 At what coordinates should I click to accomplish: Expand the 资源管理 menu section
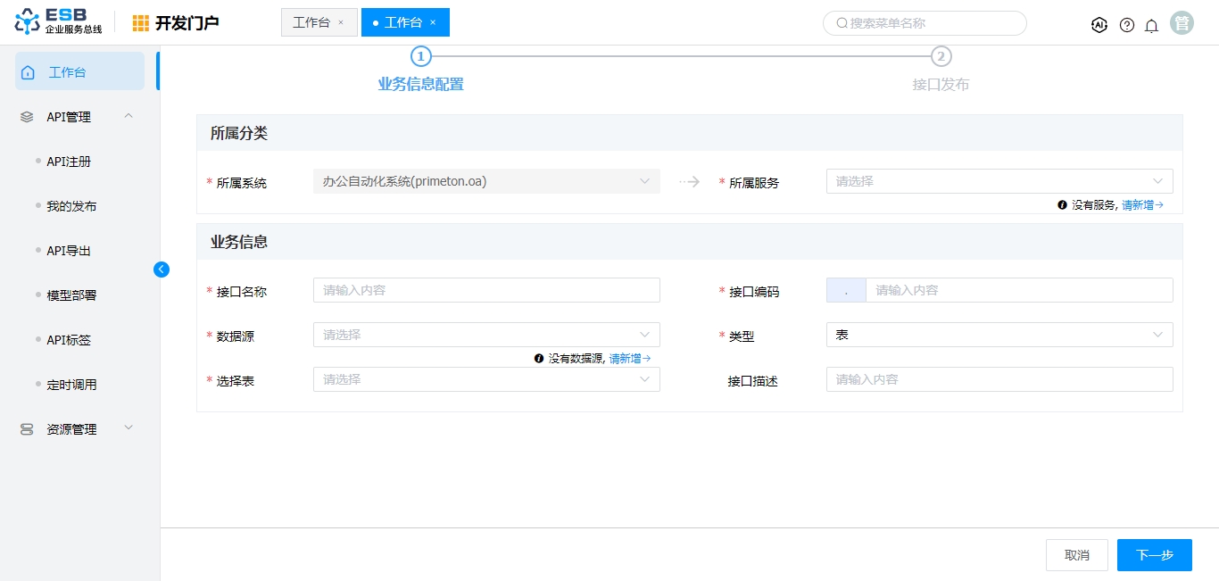click(129, 428)
